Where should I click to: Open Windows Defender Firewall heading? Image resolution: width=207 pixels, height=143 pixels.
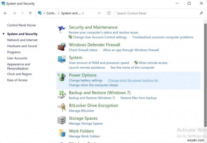pyautogui.click(x=95, y=45)
